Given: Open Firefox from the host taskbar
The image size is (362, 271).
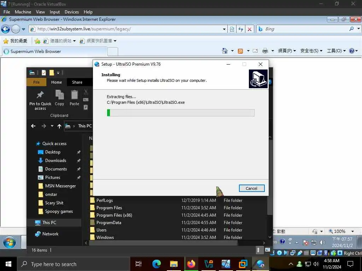Looking at the screenshot, I should [191, 264].
